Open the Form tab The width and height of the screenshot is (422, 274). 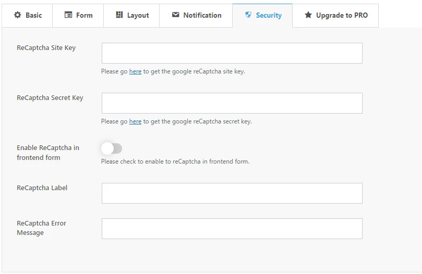(79, 15)
